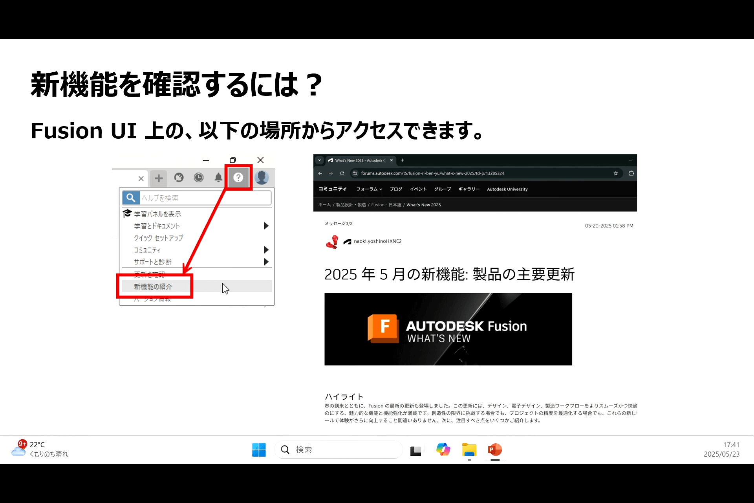
Task: Select 学習パネルを表示 menu entry
Action: [157, 214]
